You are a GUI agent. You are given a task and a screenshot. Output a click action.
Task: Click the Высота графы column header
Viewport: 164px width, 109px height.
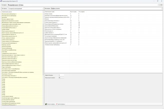[x=73, y=12]
